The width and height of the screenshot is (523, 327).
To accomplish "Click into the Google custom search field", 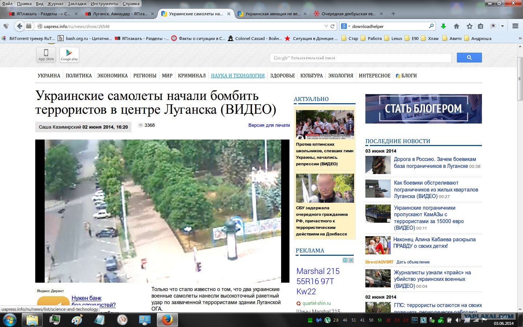I will (361, 58).
